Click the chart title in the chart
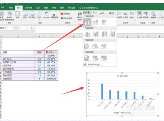The height and width of the screenshot is (121, 164). (122, 76)
